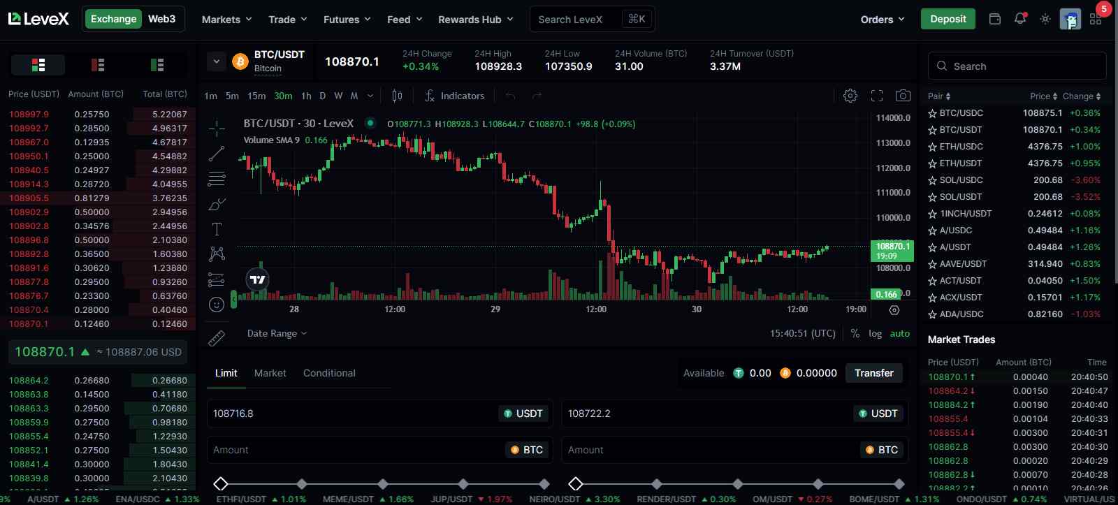Expand the Markets menu
This screenshot has height=505, width=1118.
(226, 20)
